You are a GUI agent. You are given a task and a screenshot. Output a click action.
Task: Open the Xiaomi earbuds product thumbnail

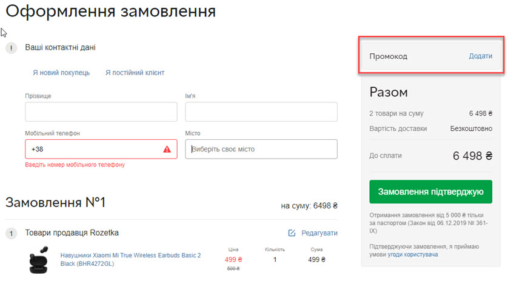pyautogui.click(x=39, y=260)
